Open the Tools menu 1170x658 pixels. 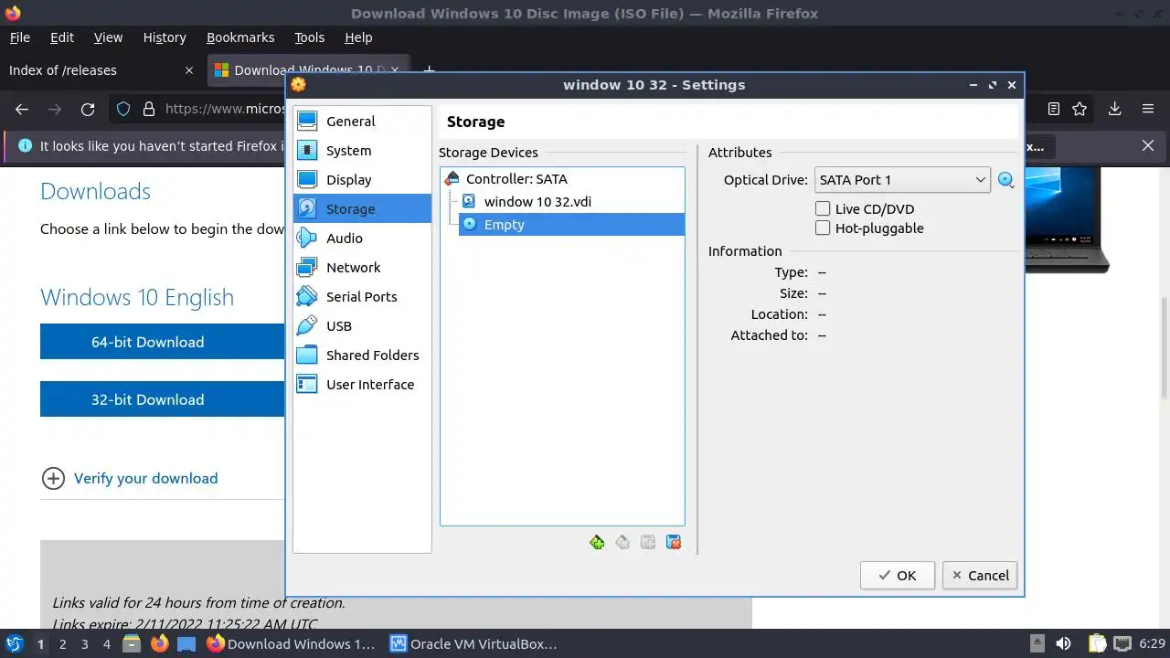(309, 37)
